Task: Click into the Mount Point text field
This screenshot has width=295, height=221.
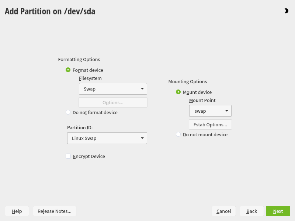Action: tap(205, 111)
